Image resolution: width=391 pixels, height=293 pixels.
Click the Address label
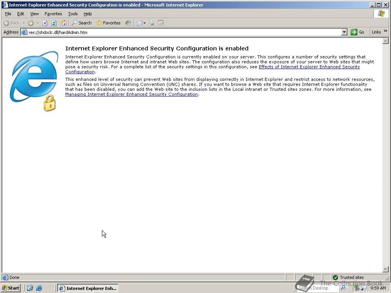pyautogui.click(x=11, y=32)
